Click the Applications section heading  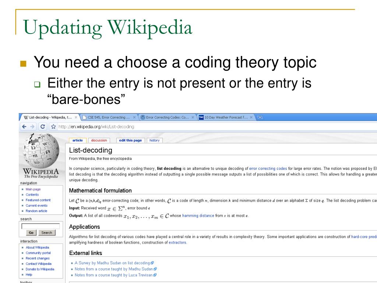coord(84,227)
